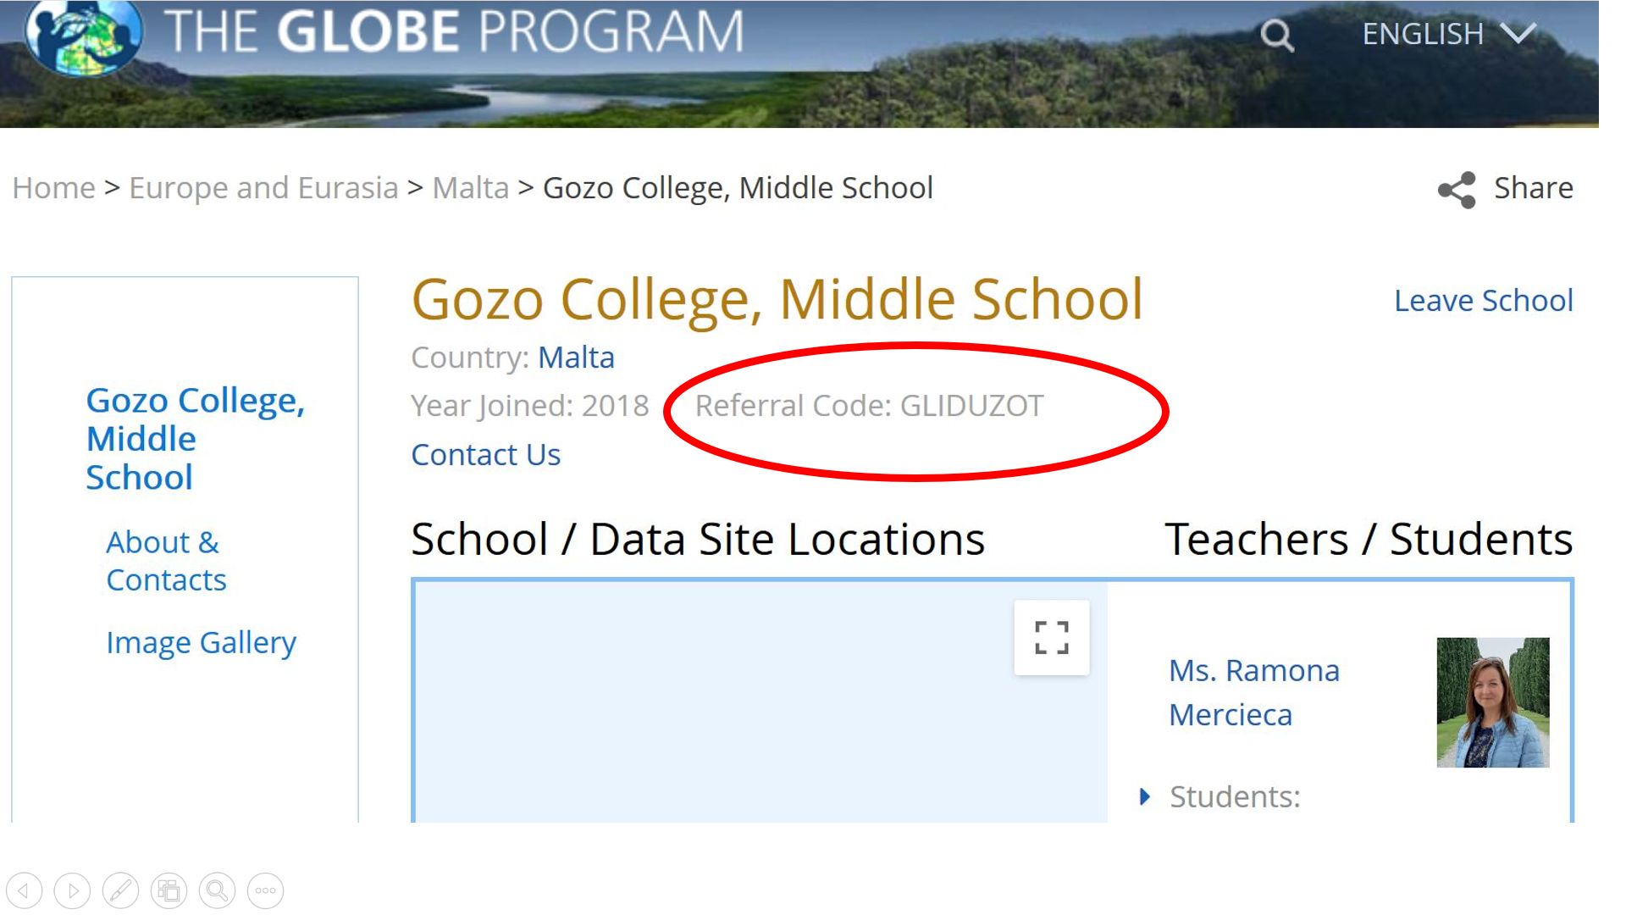Click the Leave School link

(x=1483, y=301)
